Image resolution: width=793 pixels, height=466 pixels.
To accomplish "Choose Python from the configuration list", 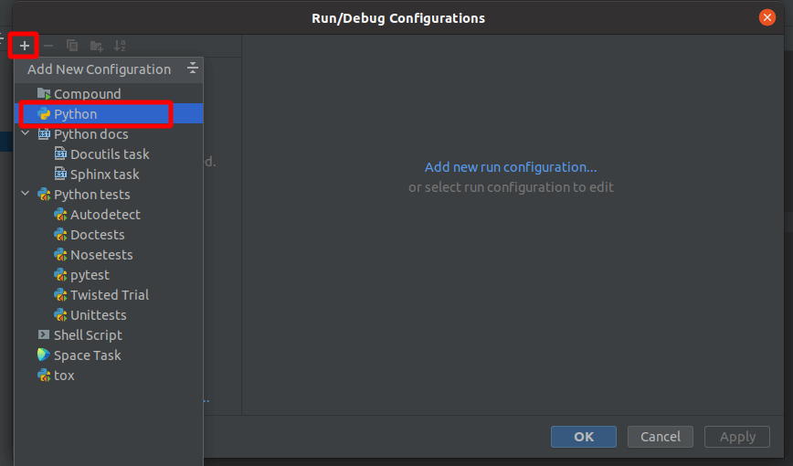I will (x=75, y=114).
